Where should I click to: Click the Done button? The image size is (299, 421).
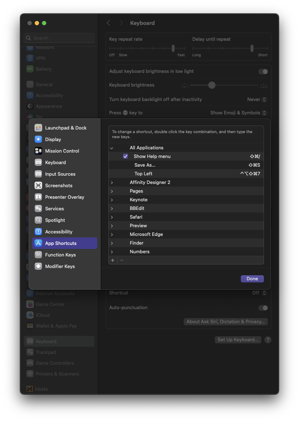pyautogui.click(x=252, y=279)
